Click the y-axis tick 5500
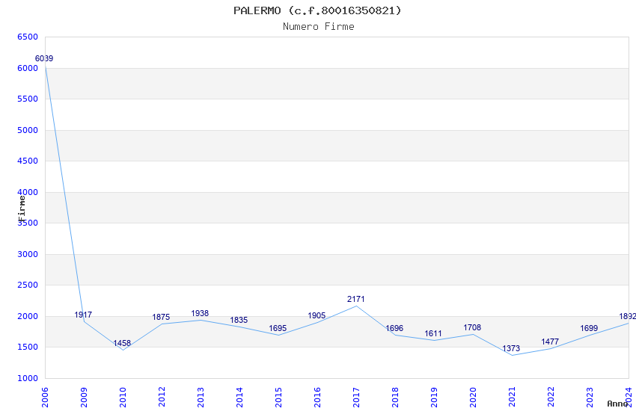Image resolution: width=636 pixels, height=411 pixels. point(28,99)
